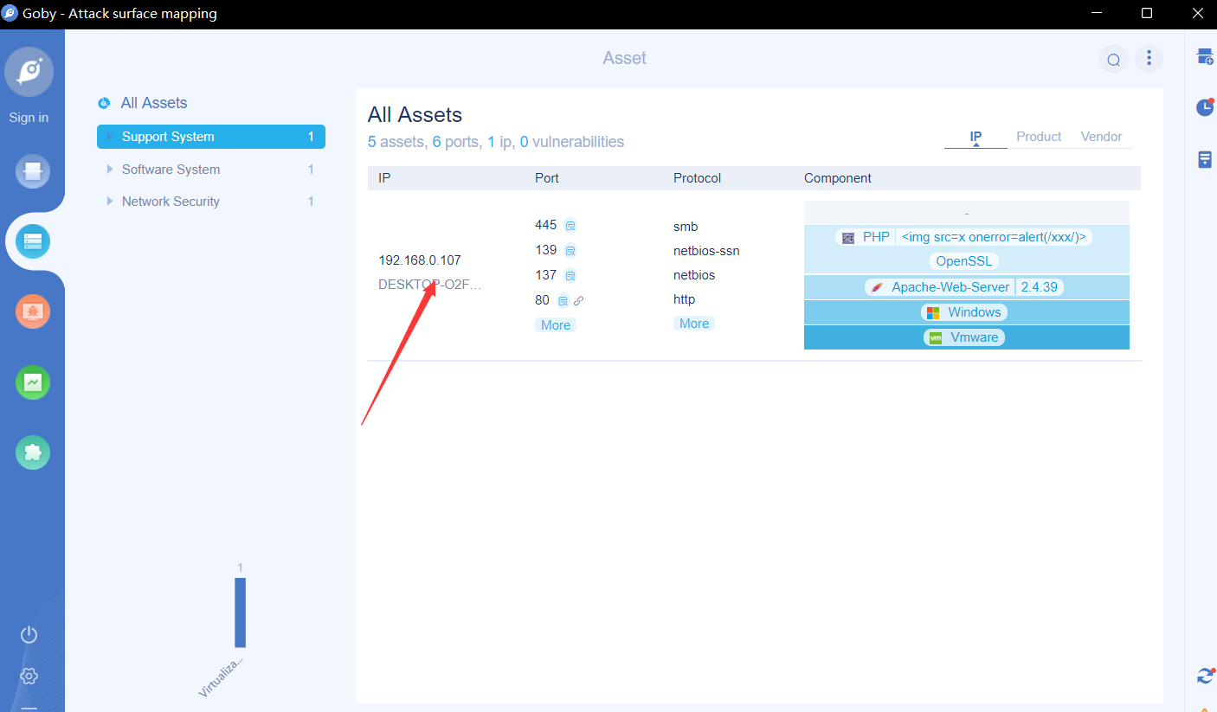Click the More button under protocols
1217x712 pixels.
[x=694, y=324]
